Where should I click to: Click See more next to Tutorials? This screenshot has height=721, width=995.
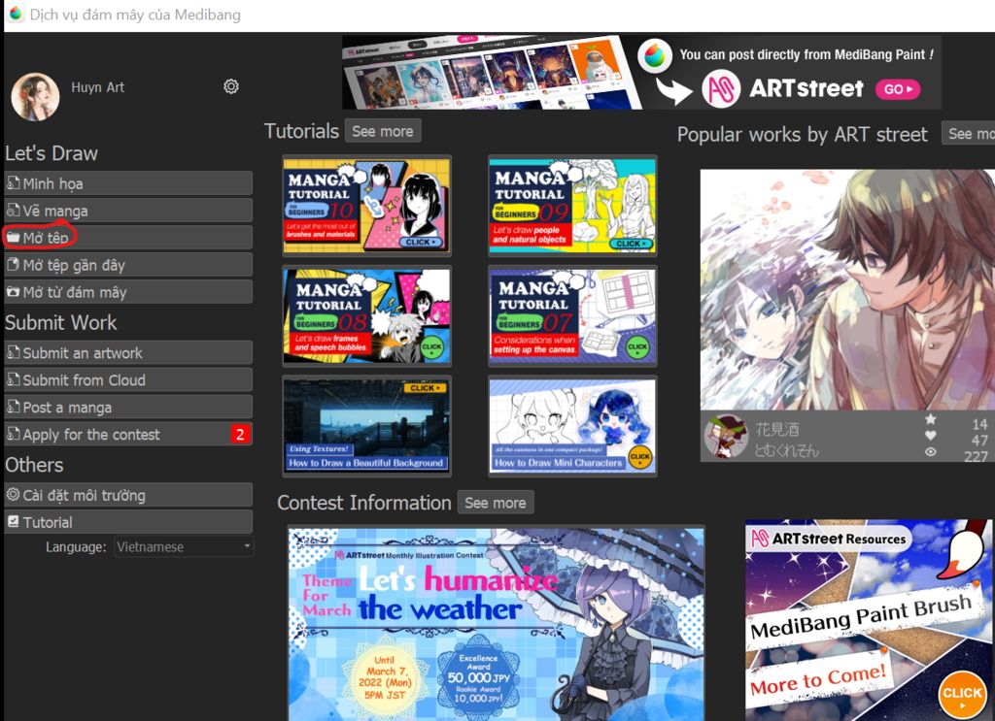(383, 131)
